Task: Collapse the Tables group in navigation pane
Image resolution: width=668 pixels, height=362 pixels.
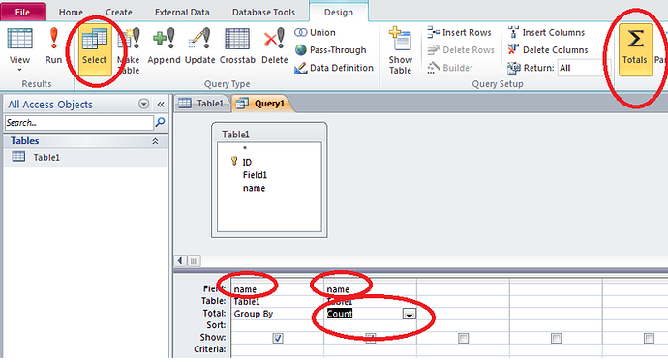Action: tap(156, 141)
